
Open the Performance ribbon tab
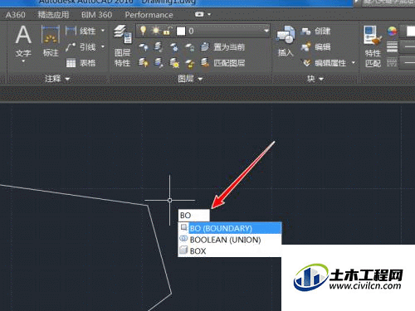[x=149, y=15]
